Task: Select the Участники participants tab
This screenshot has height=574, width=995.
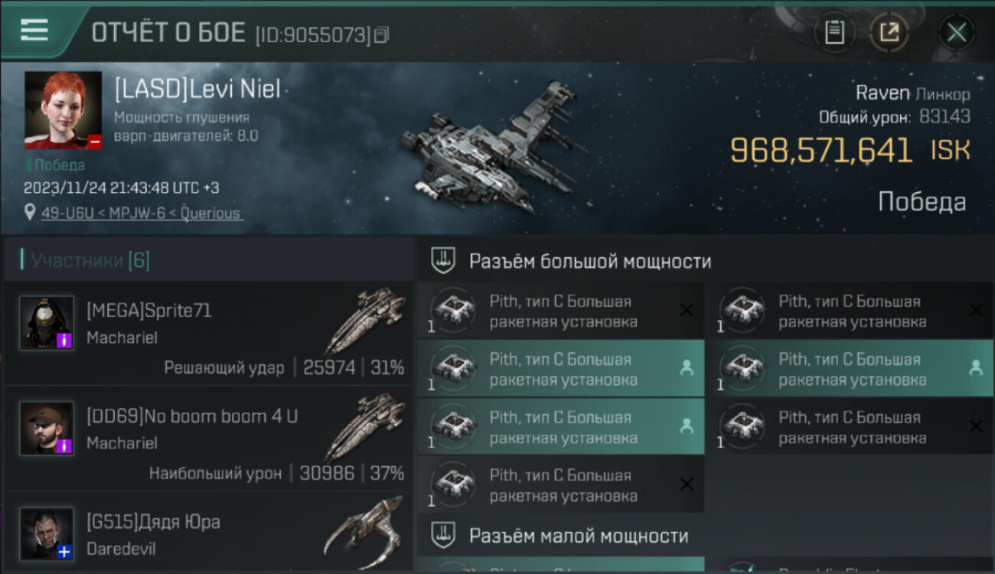Action: [90, 260]
